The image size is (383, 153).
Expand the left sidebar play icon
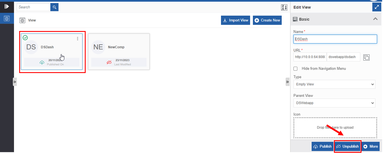coord(7,6)
